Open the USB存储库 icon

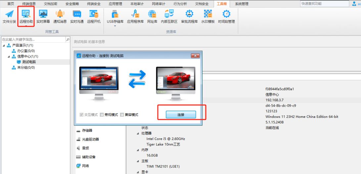coord(115,14)
